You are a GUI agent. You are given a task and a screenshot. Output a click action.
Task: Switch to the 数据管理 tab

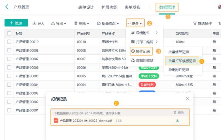167,7
